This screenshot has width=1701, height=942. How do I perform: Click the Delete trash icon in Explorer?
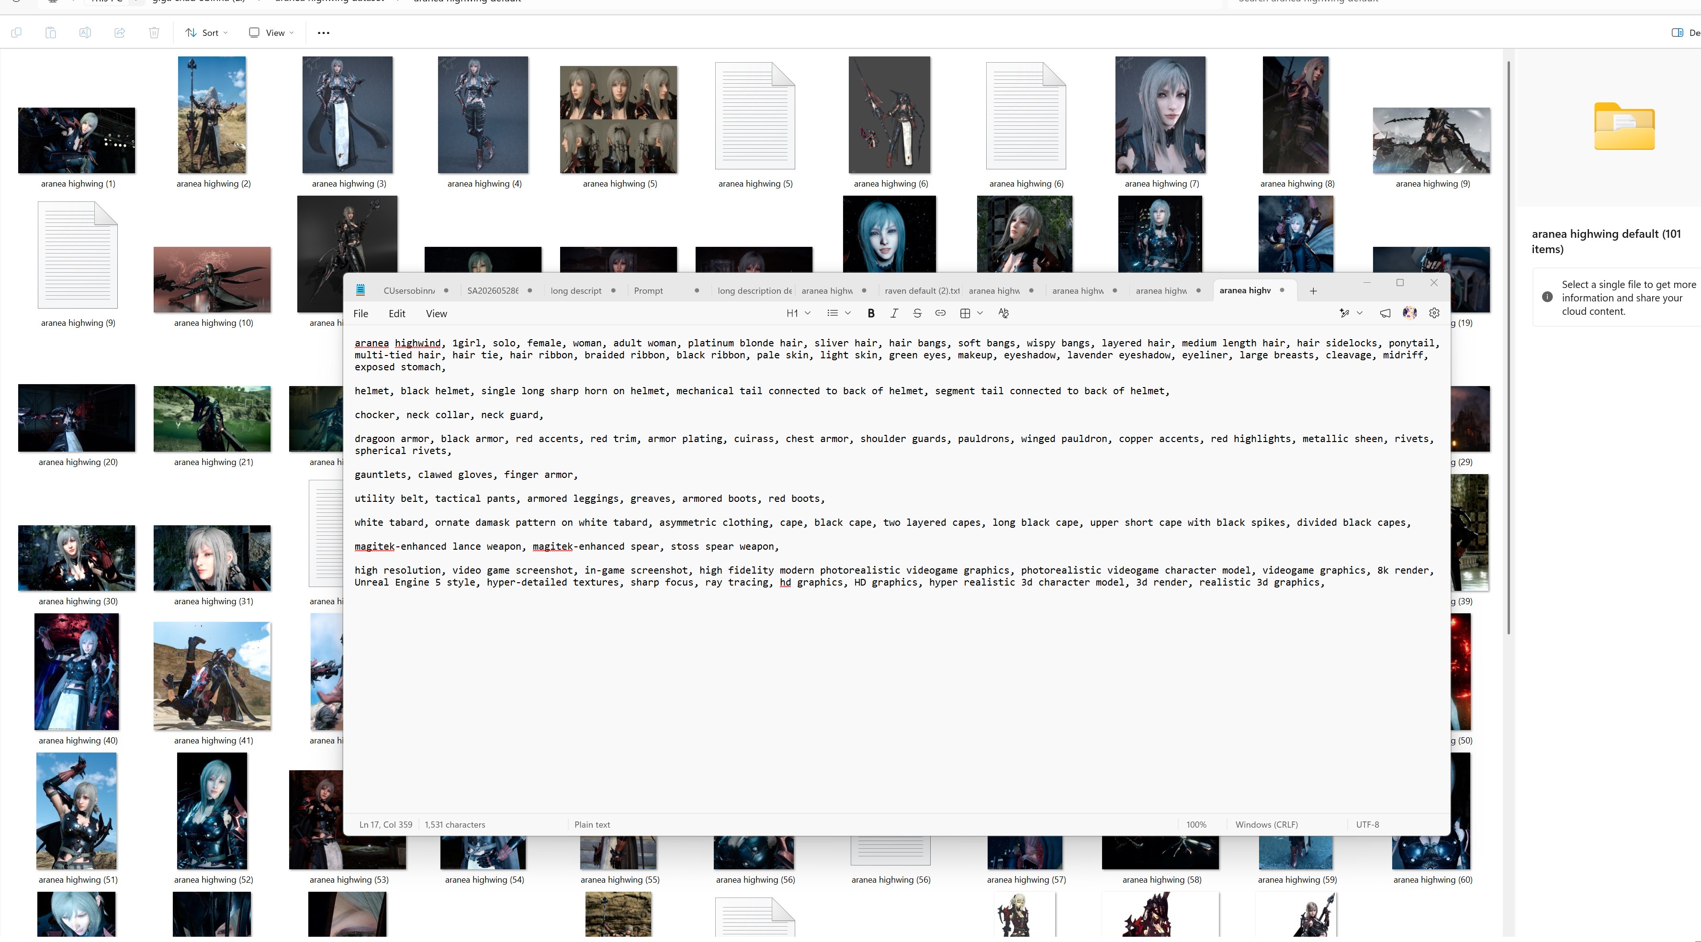tap(154, 33)
